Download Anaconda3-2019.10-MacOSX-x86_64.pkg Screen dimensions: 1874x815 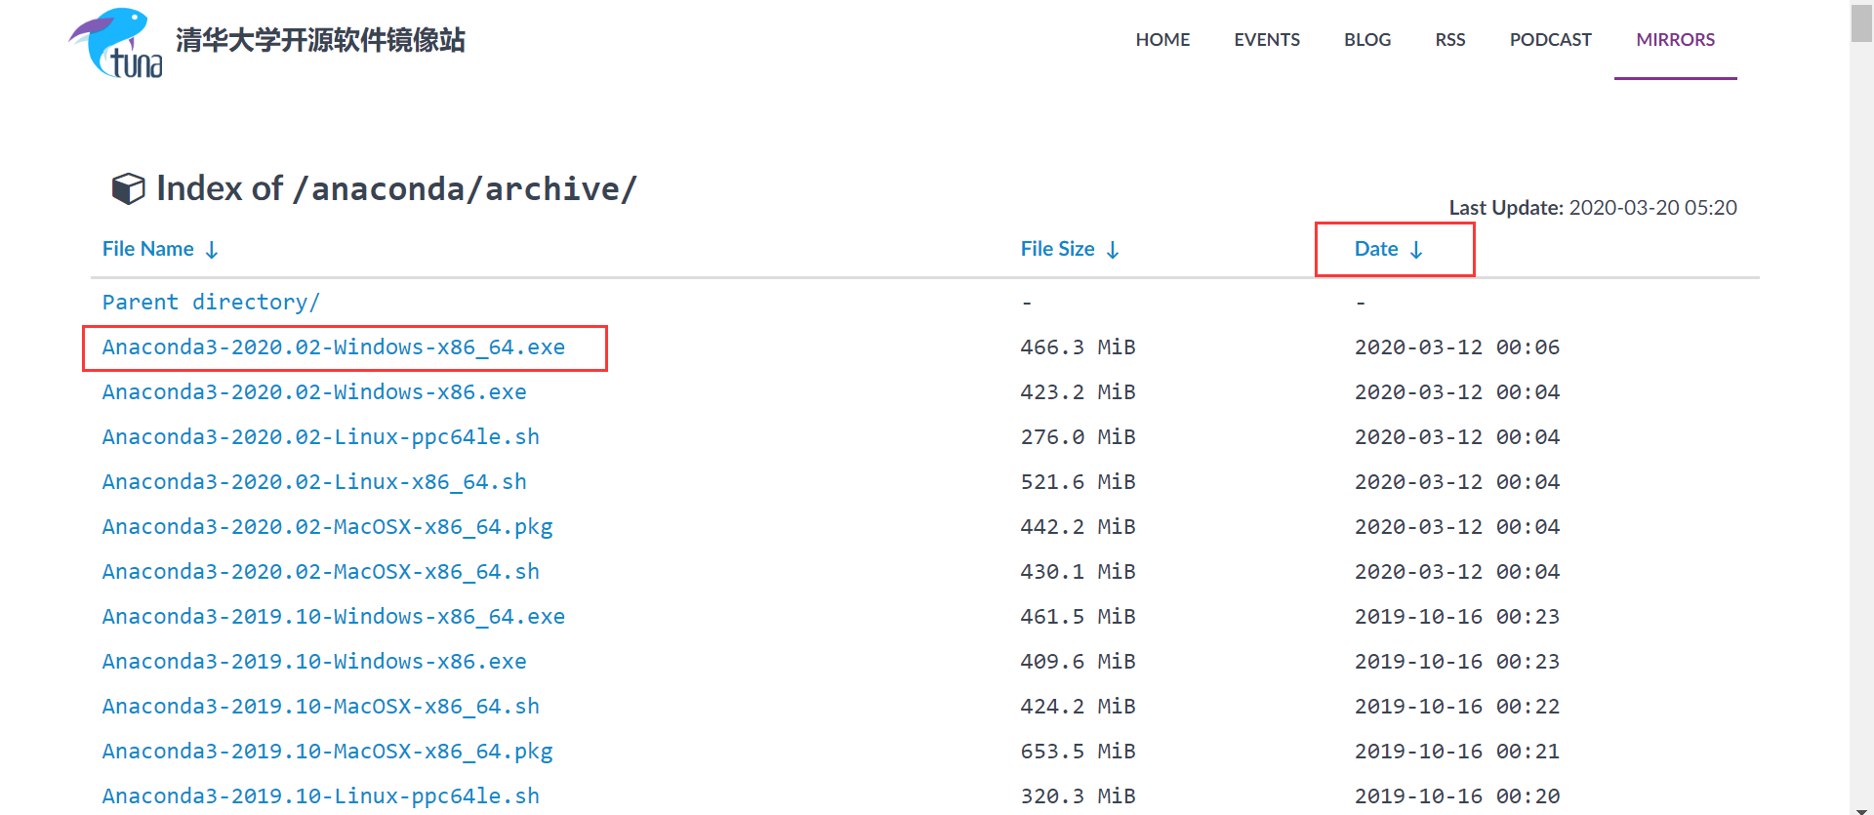(x=328, y=752)
